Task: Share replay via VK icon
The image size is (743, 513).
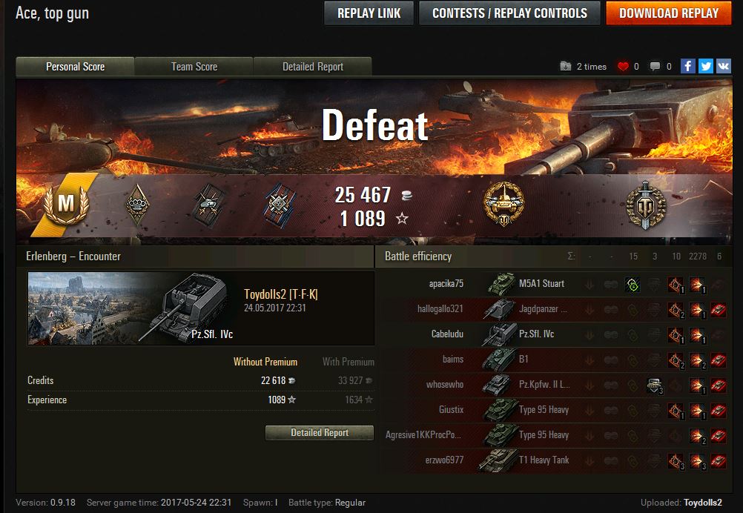Action: coord(723,66)
